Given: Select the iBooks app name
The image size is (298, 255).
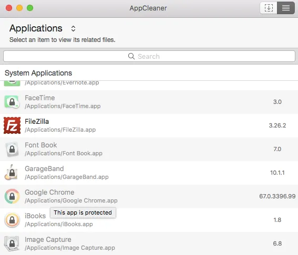Looking at the screenshot, I should click(x=35, y=216).
